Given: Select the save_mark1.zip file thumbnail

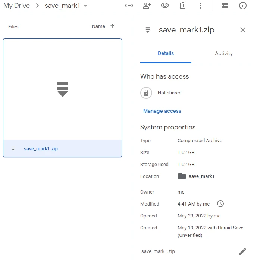Looking at the screenshot, I should point(62,90).
